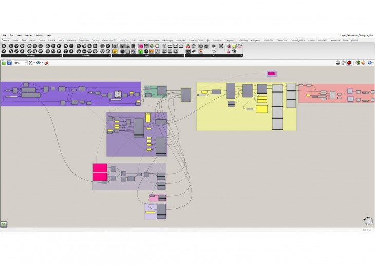Click the Open file folder icon
Viewport: 375px width, 265px height.
tap(3, 63)
